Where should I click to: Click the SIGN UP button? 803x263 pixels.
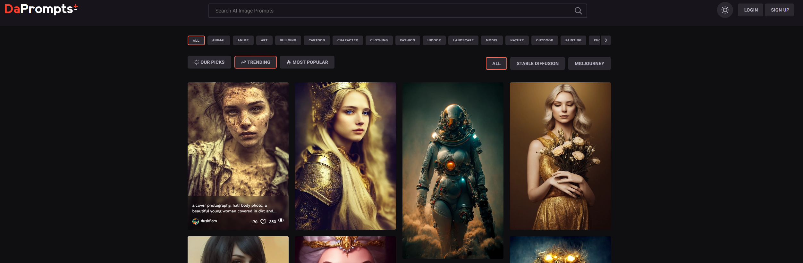pyautogui.click(x=780, y=10)
